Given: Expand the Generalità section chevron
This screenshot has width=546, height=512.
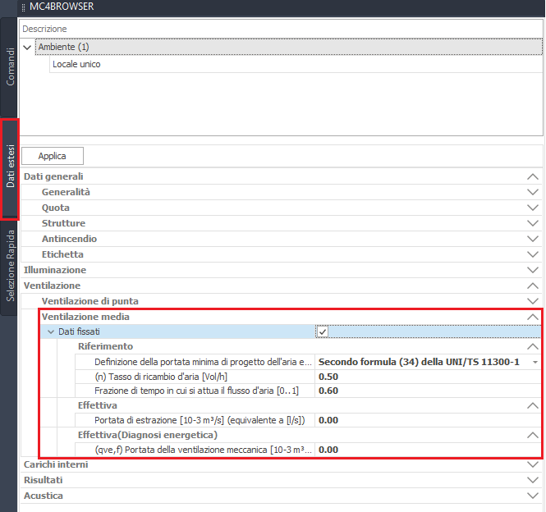Looking at the screenshot, I should pos(533,192).
